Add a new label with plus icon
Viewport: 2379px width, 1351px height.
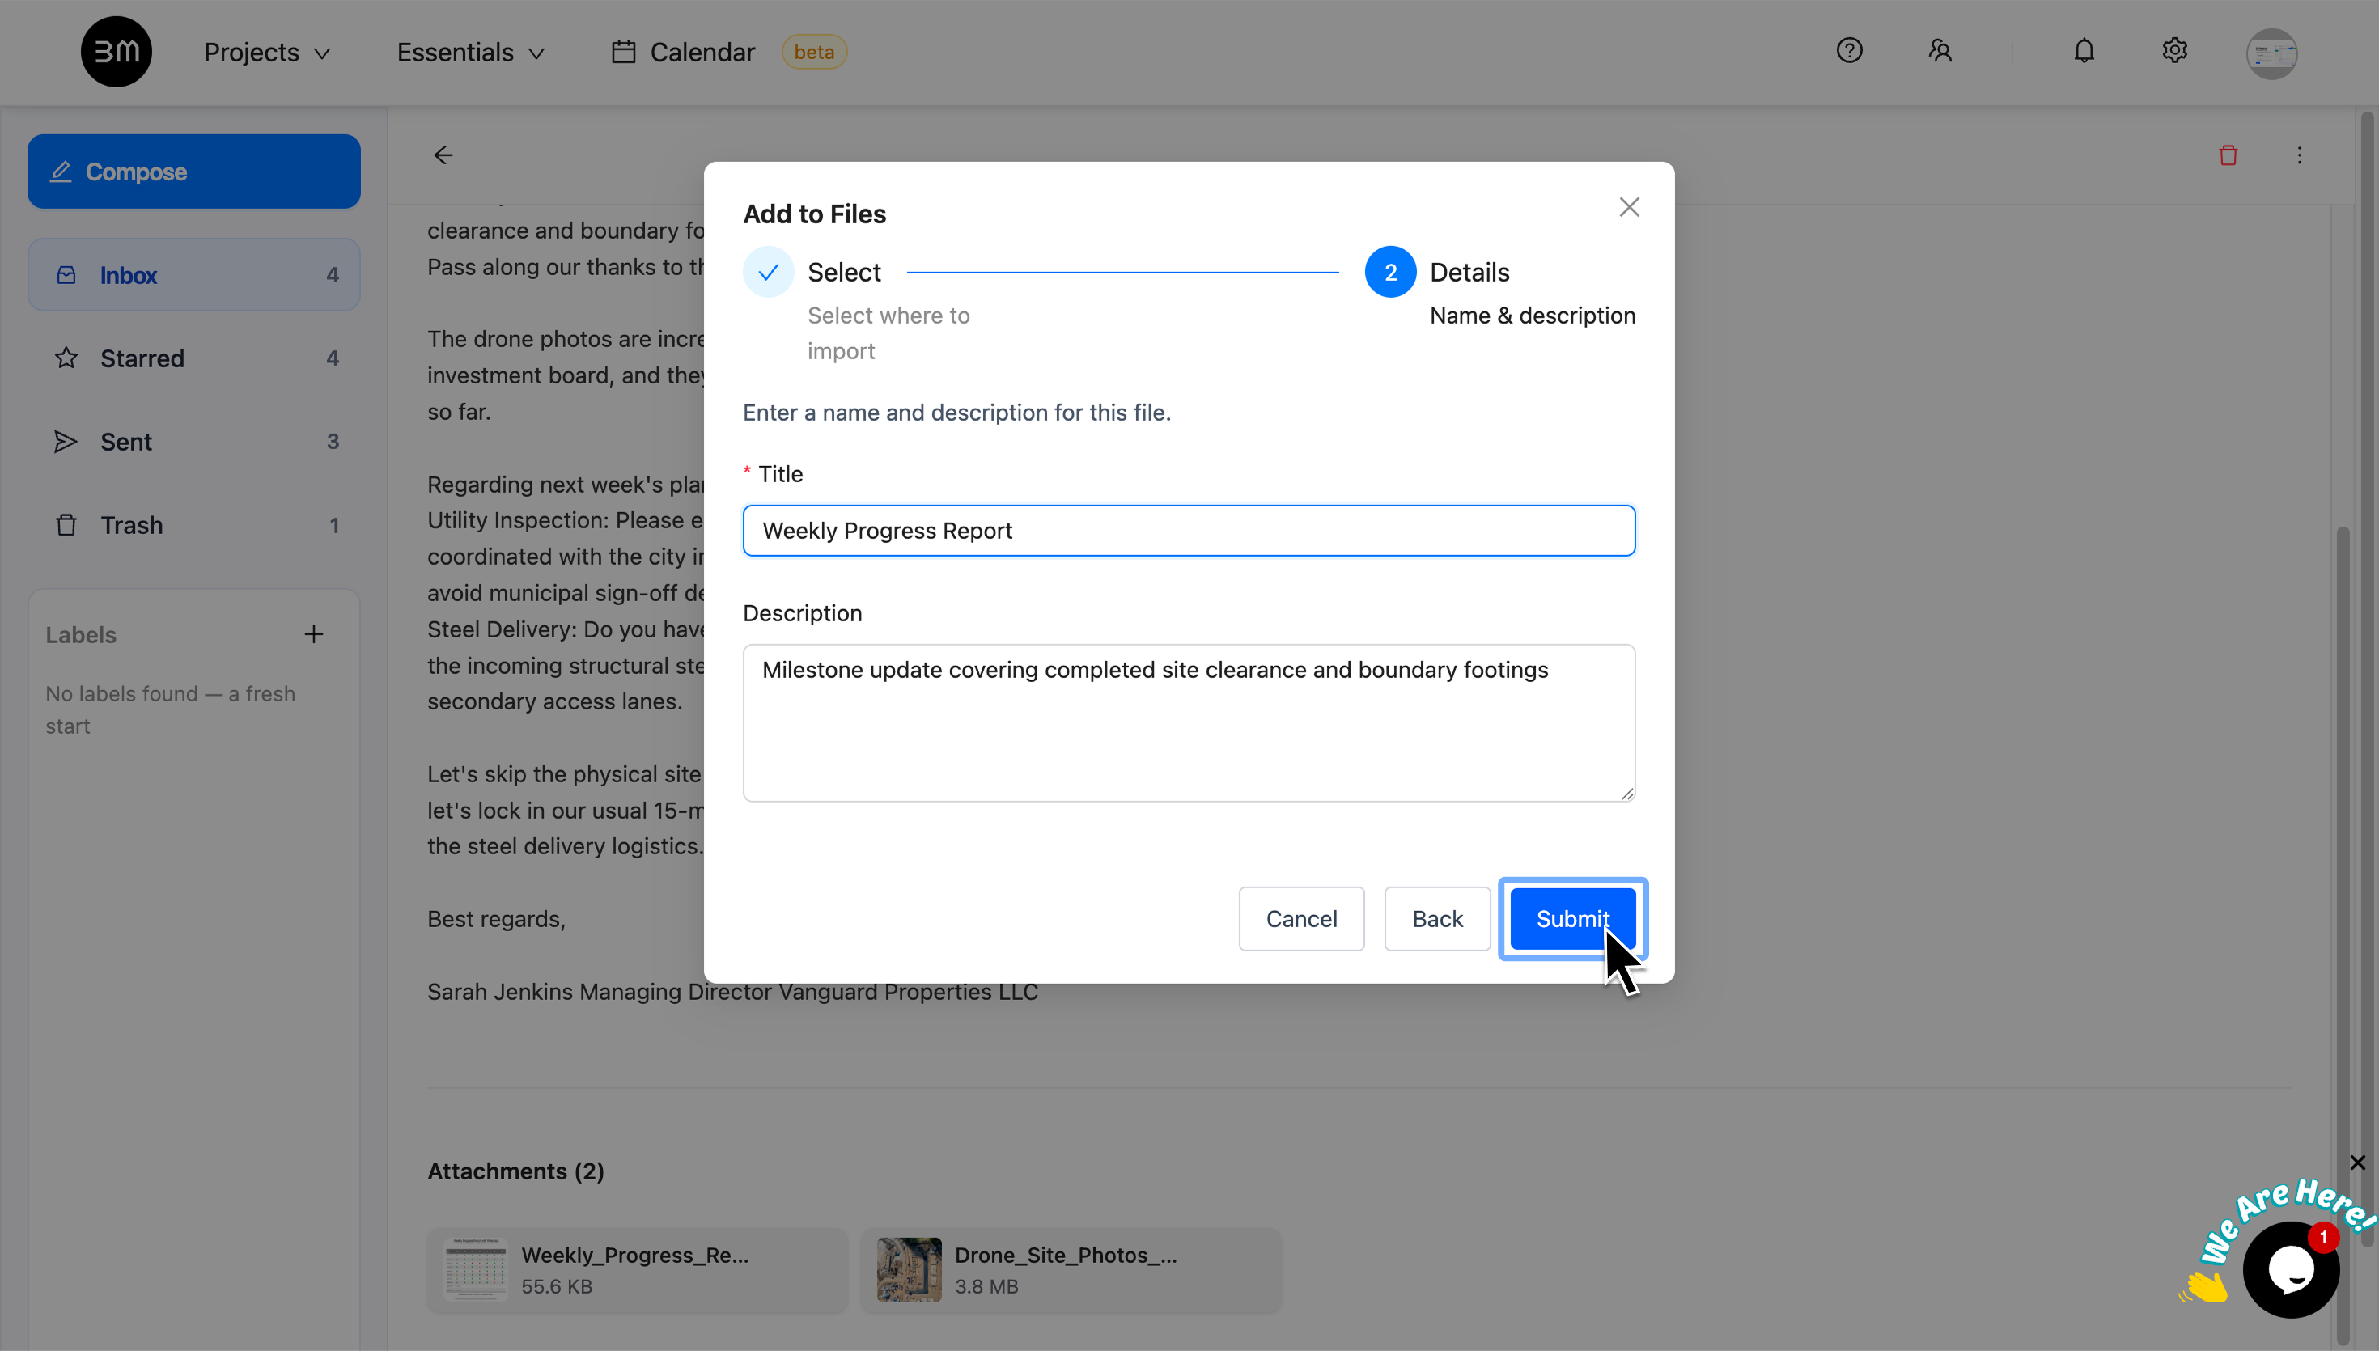[314, 635]
